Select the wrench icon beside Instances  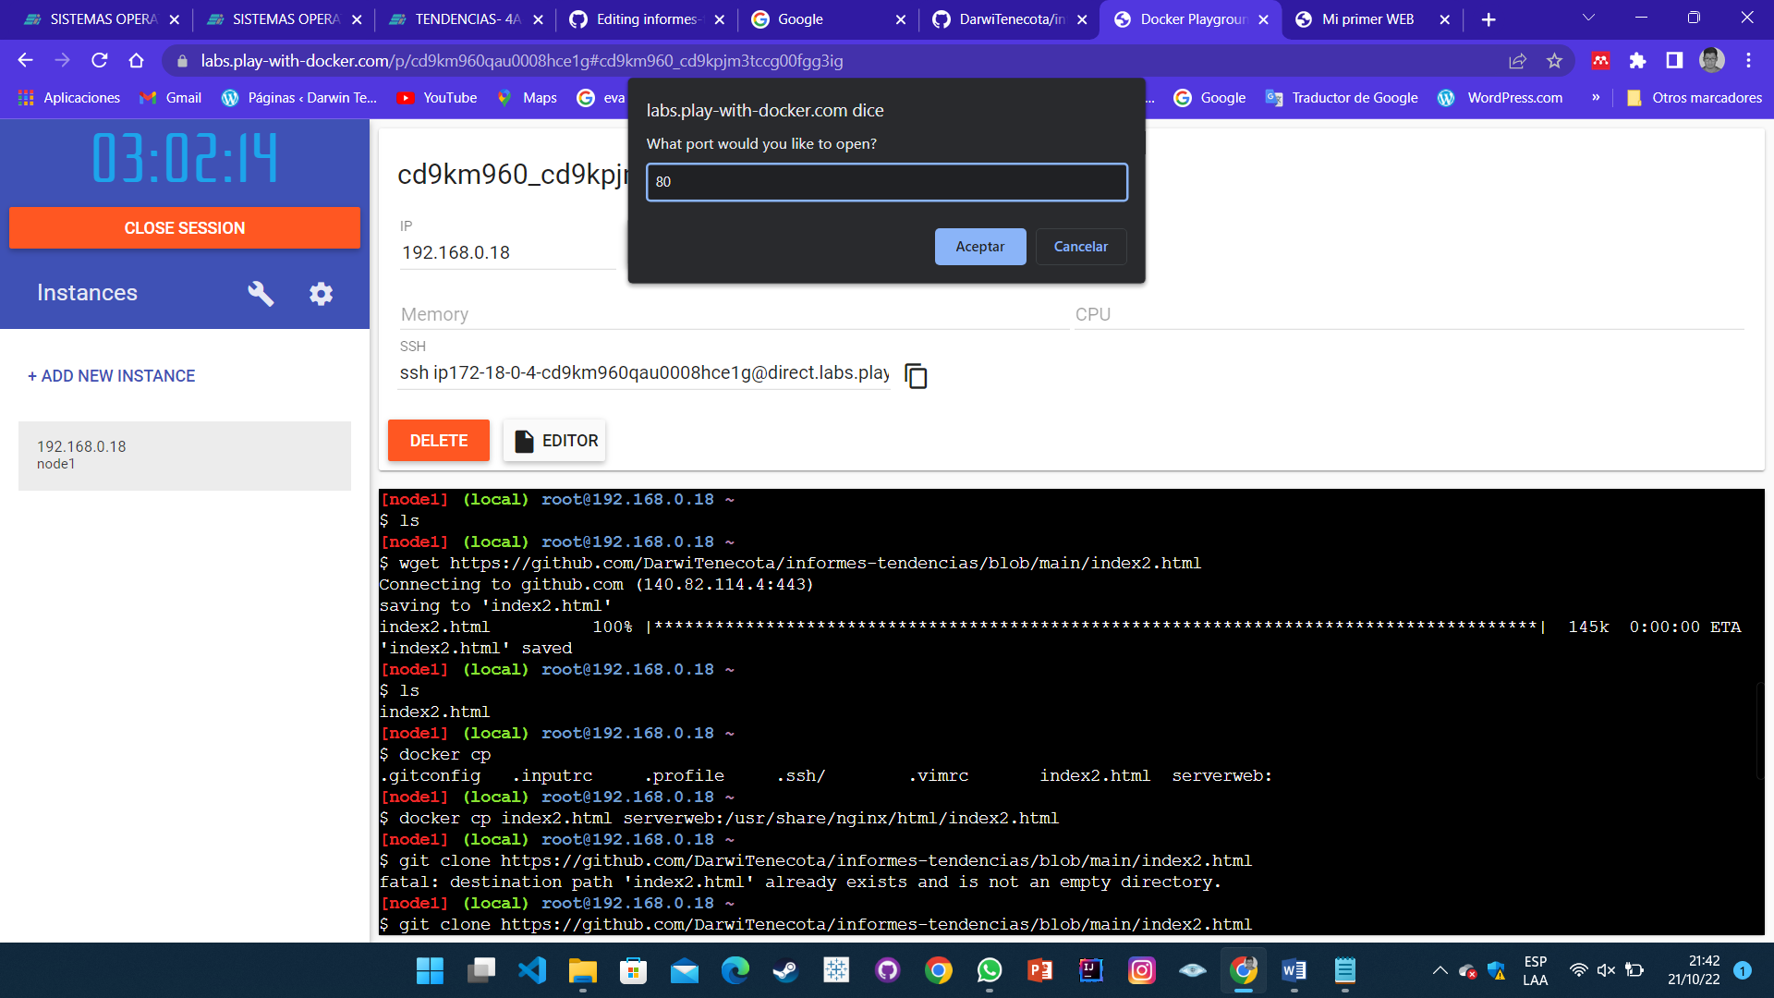pos(261,293)
